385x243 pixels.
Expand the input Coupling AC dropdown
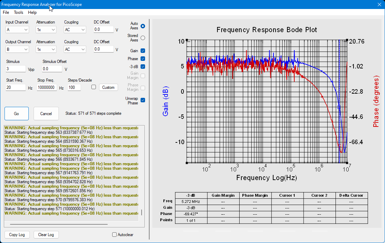(x=75, y=30)
